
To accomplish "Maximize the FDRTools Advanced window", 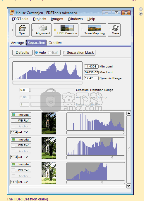I will coord(116,13).
